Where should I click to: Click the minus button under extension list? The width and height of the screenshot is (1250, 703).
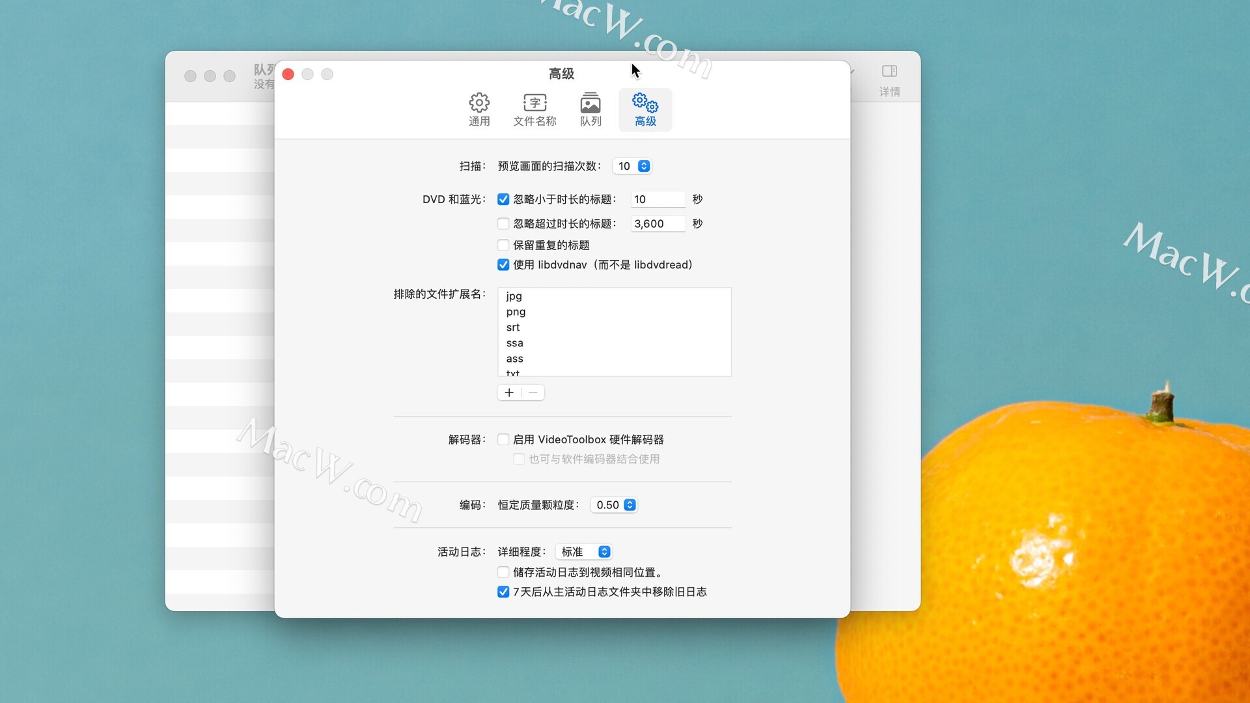tap(533, 393)
